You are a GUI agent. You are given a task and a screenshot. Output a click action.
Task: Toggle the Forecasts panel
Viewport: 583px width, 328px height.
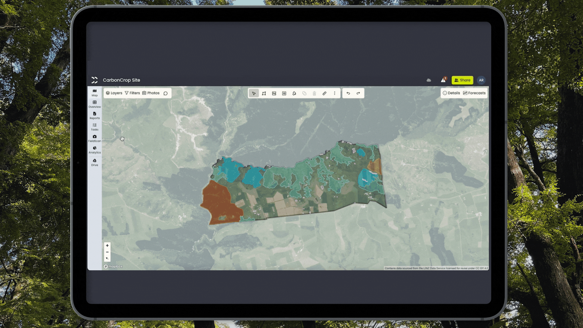[474, 93]
